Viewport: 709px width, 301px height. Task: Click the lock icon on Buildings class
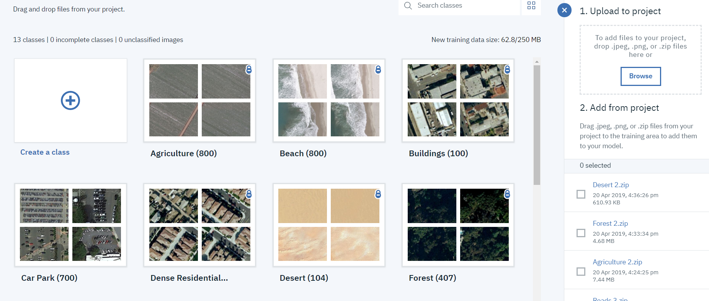click(x=507, y=70)
